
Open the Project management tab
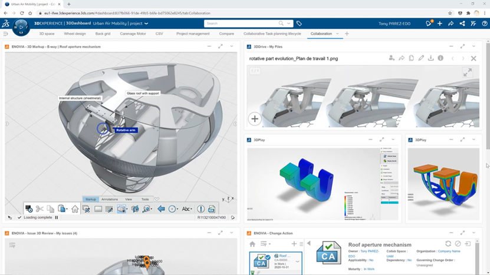coord(193,34)
